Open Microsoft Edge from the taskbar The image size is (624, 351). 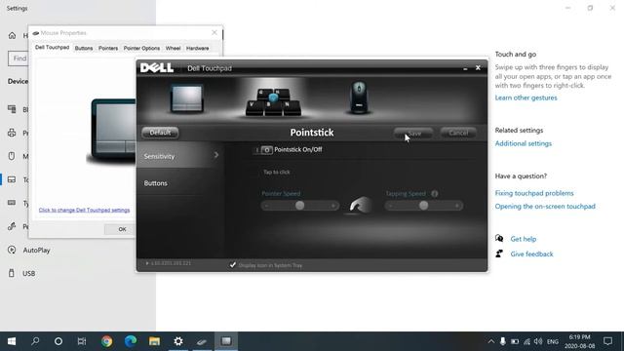131,341
